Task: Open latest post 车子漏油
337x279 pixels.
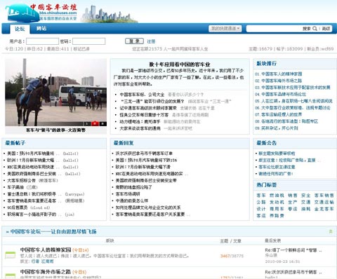Action: [15, 187]
